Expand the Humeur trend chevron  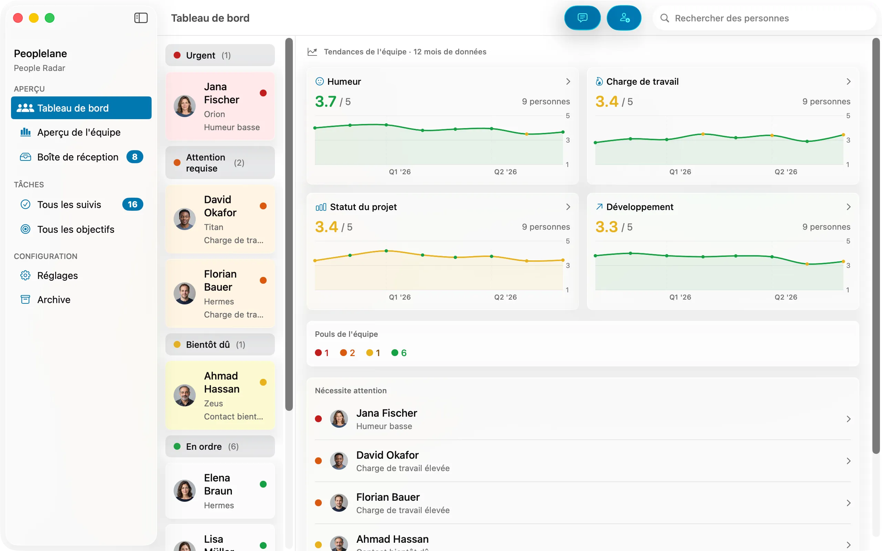[568, 82]
